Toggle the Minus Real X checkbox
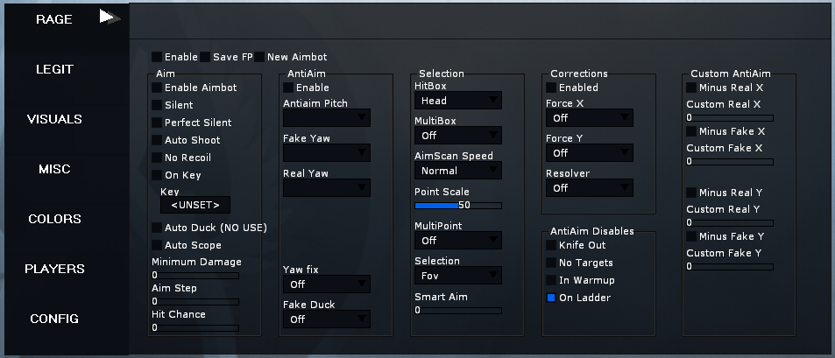The image size is (835, 358). point(691,88)
